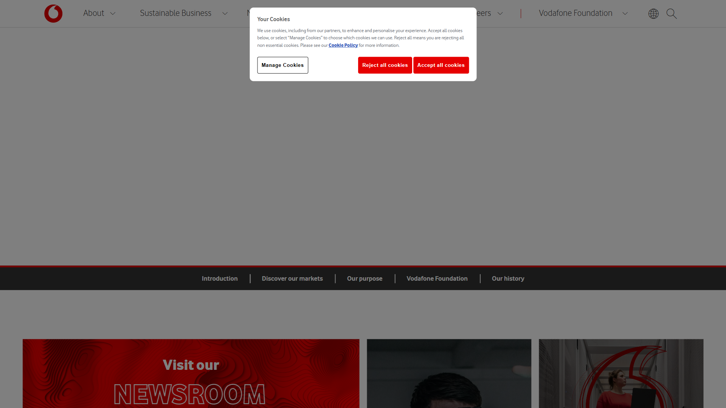Open the Visit our Newsroom banner
The image size is (726, 408).
pyautogui.click(x=191, y=373)
